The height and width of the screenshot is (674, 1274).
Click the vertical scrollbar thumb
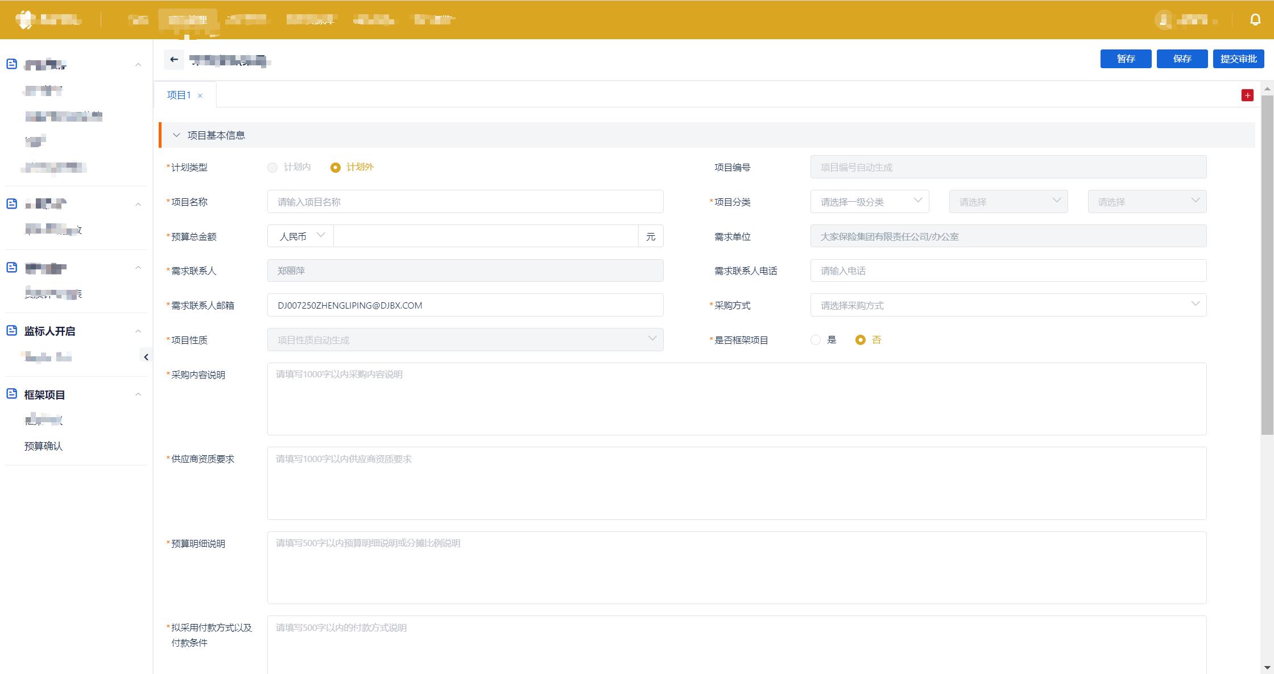(x=1267, y=265)
